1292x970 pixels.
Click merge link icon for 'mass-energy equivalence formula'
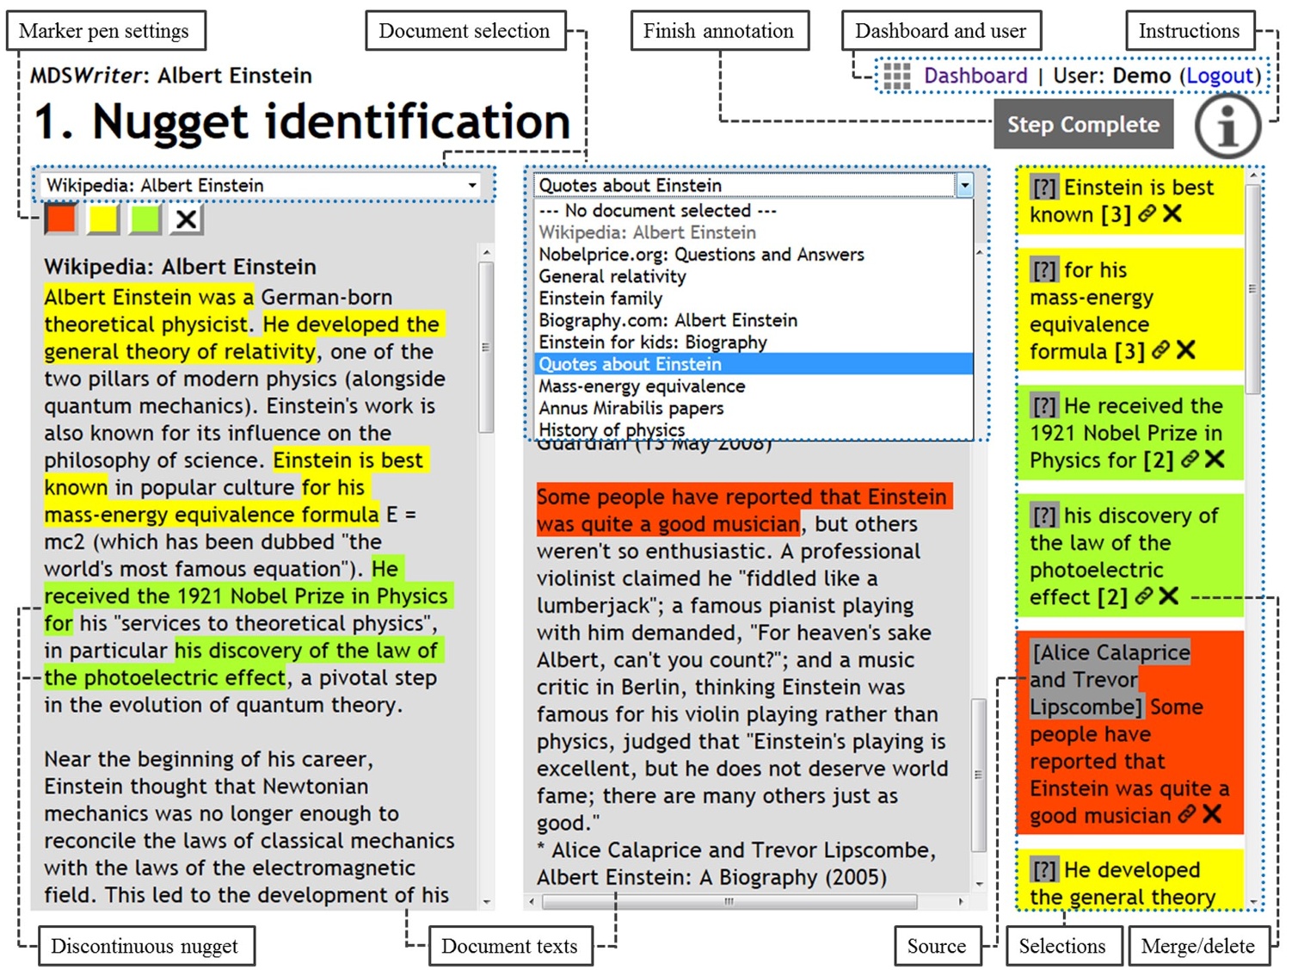(x=1160, y=350)
